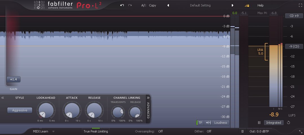The width and height of the screenshot is (304, 135).
Task: Select the CD +9 meter scale
Action: click(x=294, y=16)
